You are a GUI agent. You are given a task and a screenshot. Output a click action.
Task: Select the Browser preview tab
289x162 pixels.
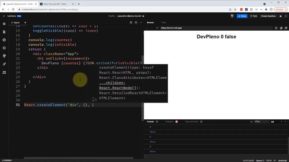point(150,22)
